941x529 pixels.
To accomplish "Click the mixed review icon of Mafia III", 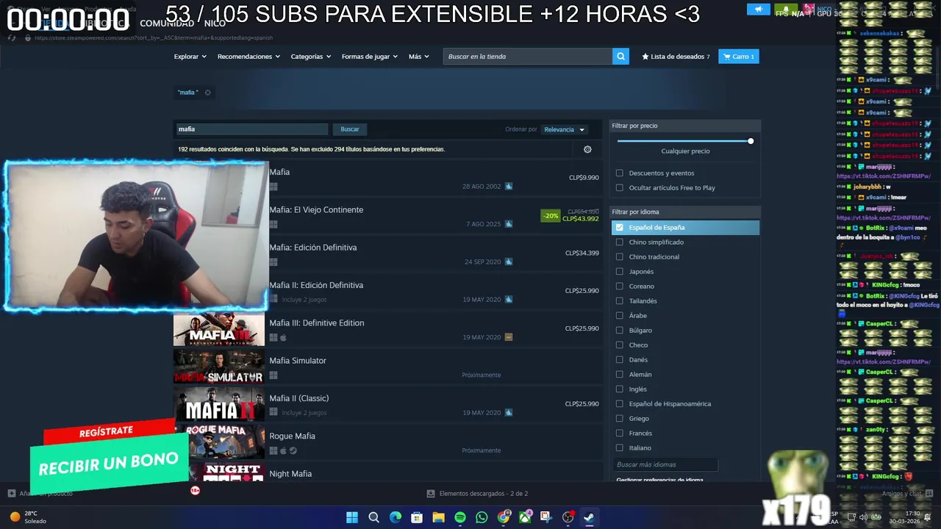I will tap(509, 337).
